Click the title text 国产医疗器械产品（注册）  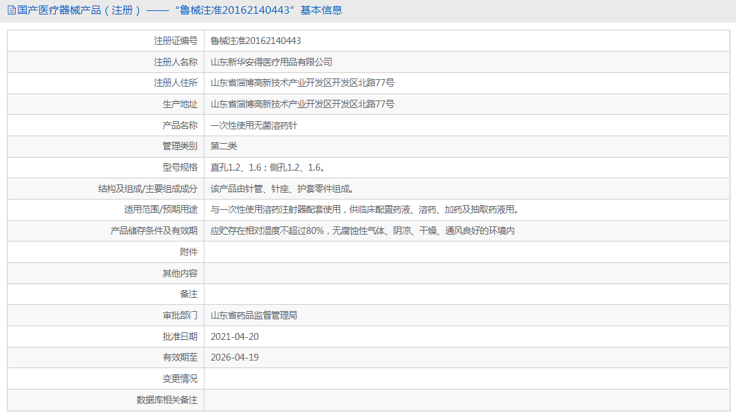(x=79, y=10)
